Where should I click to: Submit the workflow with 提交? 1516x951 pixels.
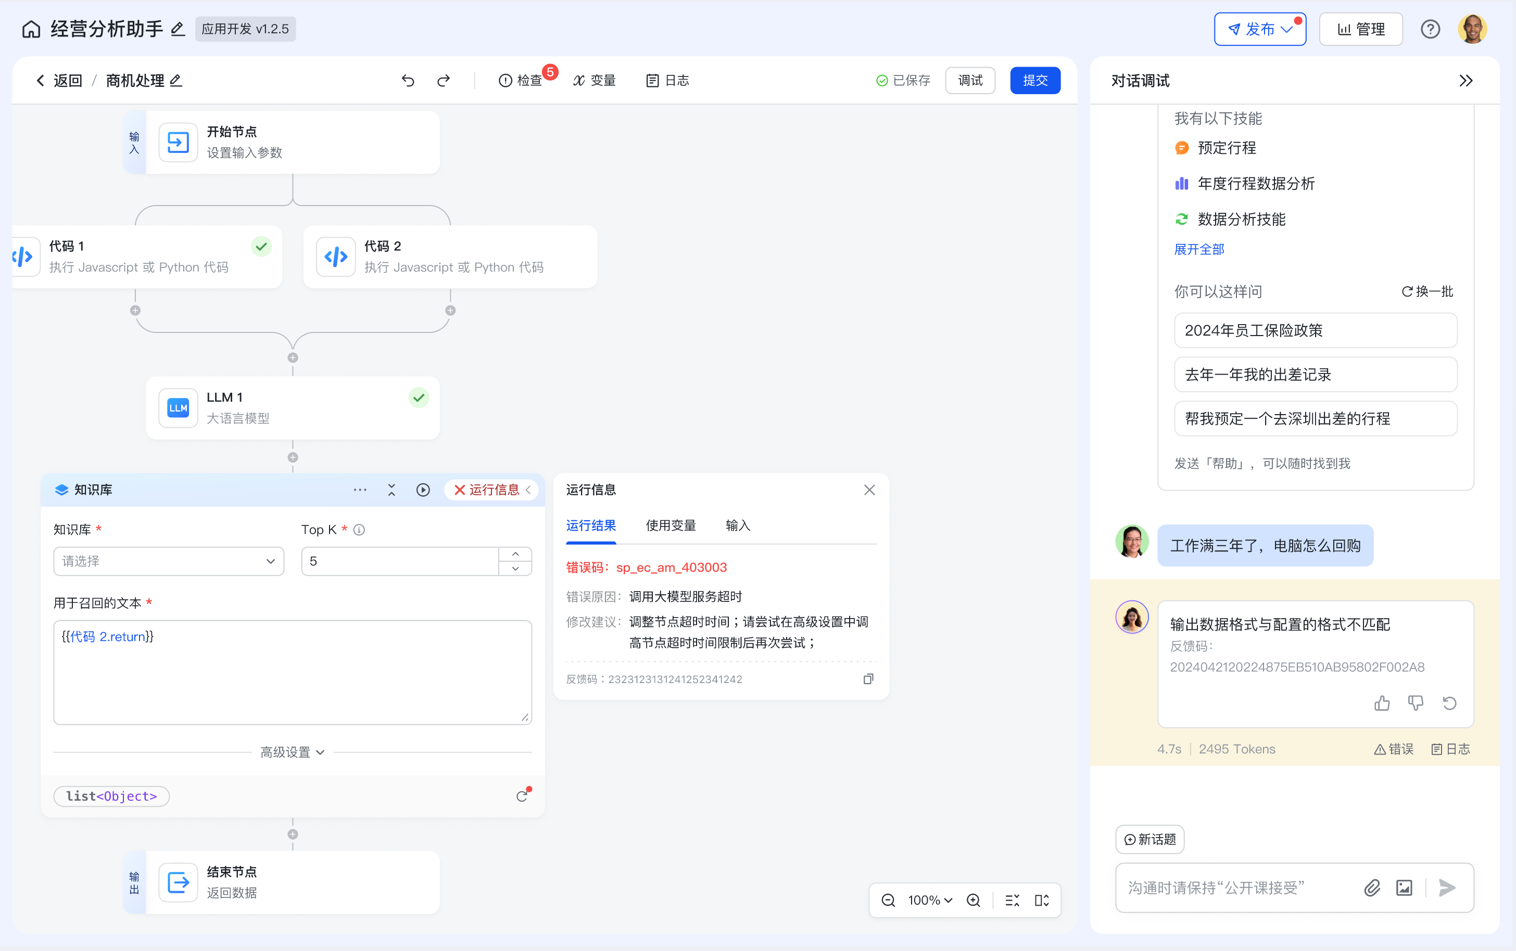point(1035,81)
